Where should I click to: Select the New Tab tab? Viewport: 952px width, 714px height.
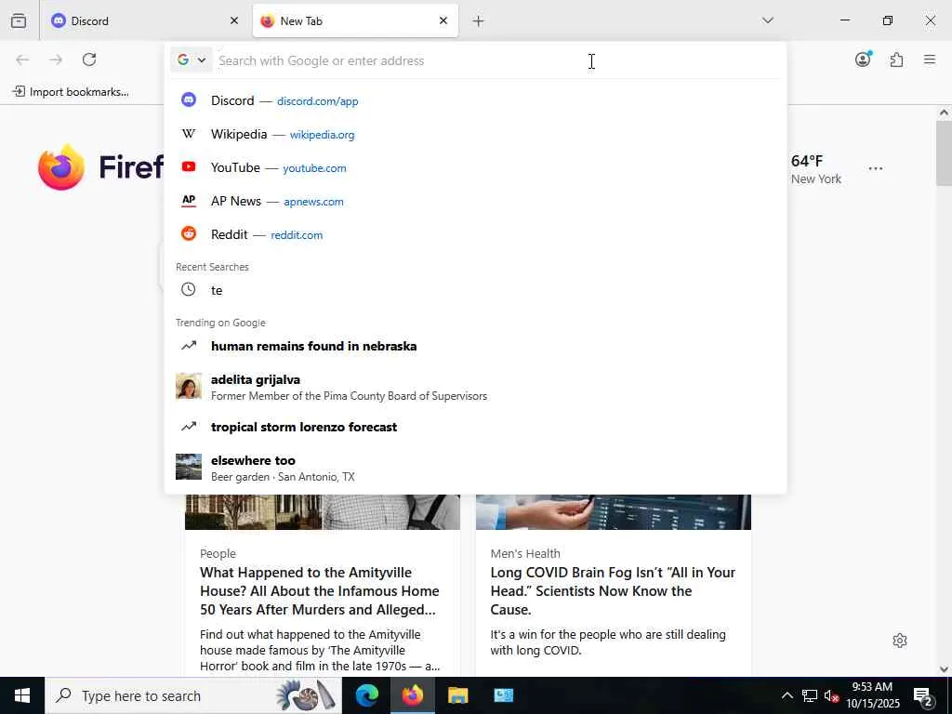[x=355, y=20]
